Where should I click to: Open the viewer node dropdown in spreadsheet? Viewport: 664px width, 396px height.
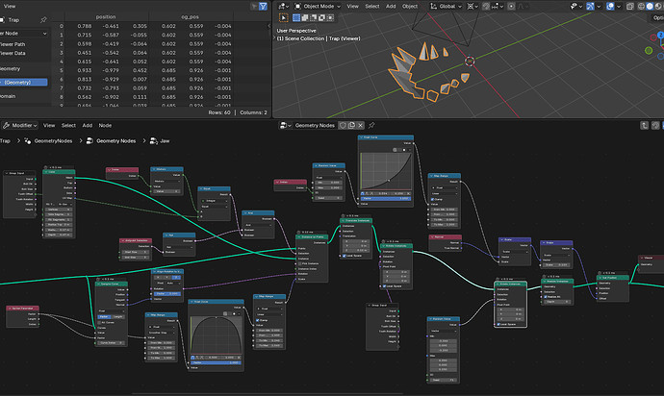pyautogui.click(x=23, y=33)
